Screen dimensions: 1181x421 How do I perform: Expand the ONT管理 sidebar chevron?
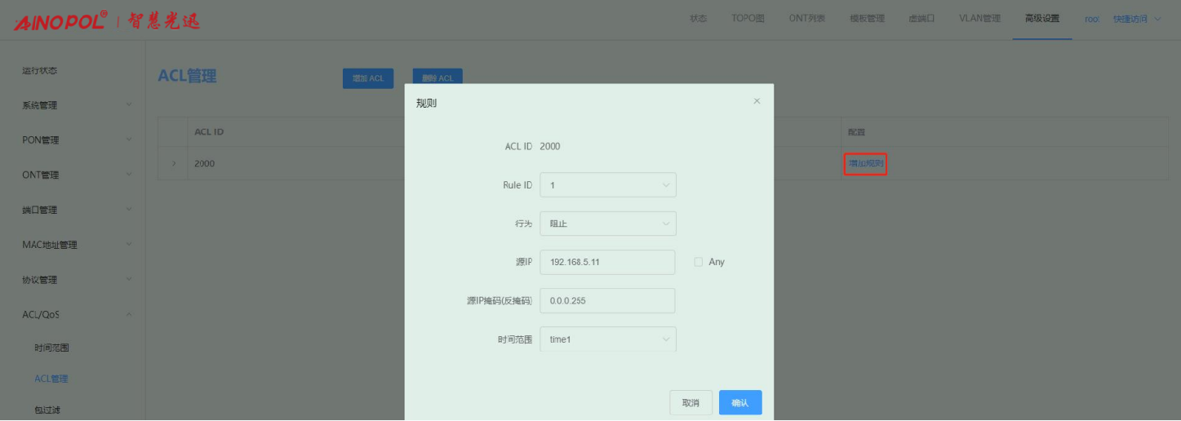(128, 175)
